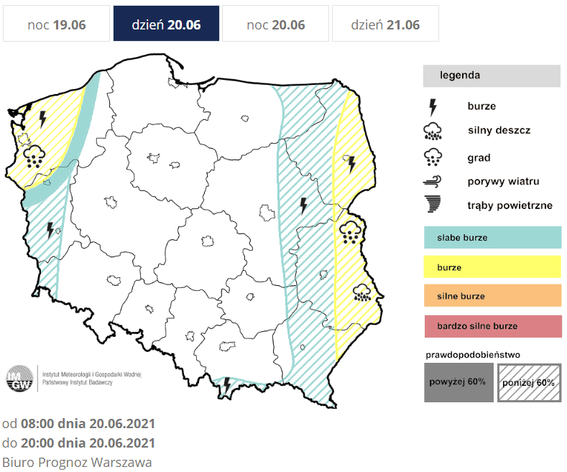The height and width of the screenshot is (472, 567).
Task: Select the dzień 20.06 tab
Action: click(x=166, y=24)
